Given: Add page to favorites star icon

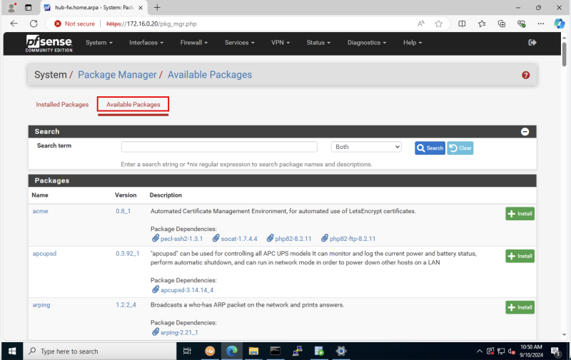Looking at the screenshot, I should tap(438, 24).
